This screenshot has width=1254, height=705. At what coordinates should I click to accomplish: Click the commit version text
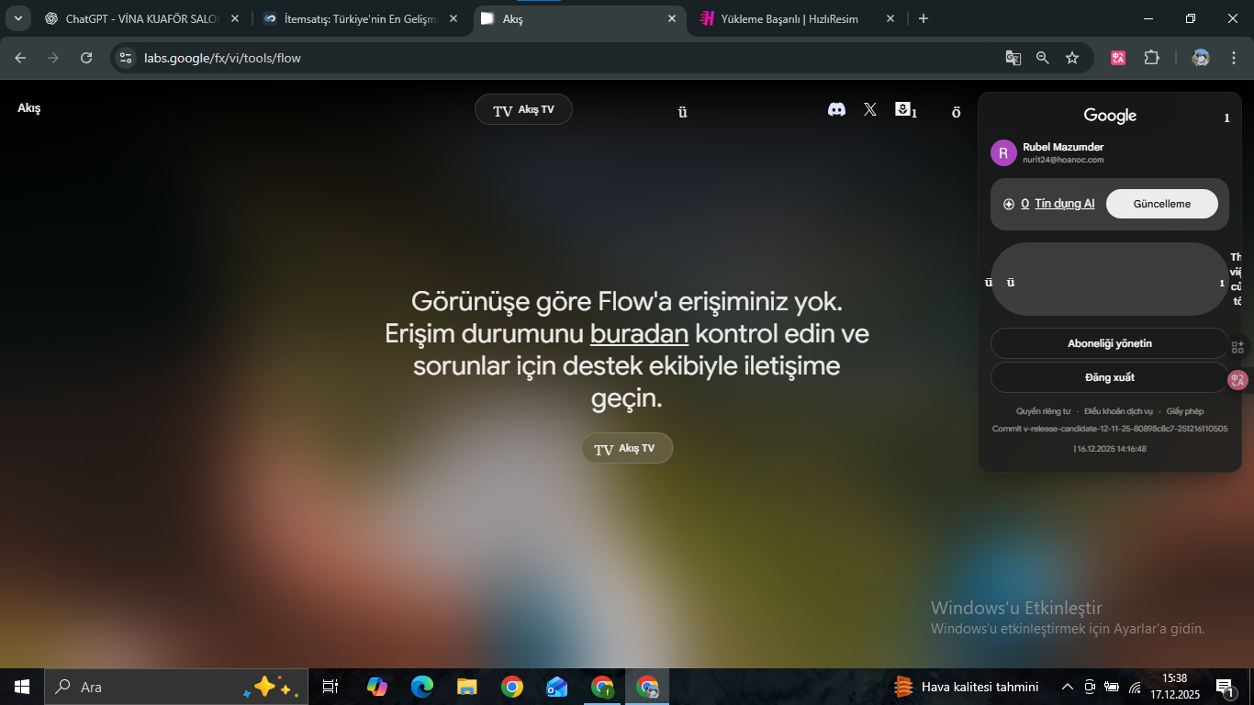point(1110,429)
